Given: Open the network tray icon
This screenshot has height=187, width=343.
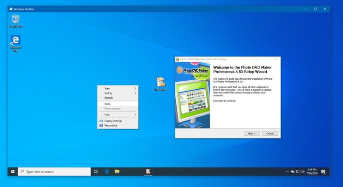Looking at the screenshot, I should pos(297,172).
